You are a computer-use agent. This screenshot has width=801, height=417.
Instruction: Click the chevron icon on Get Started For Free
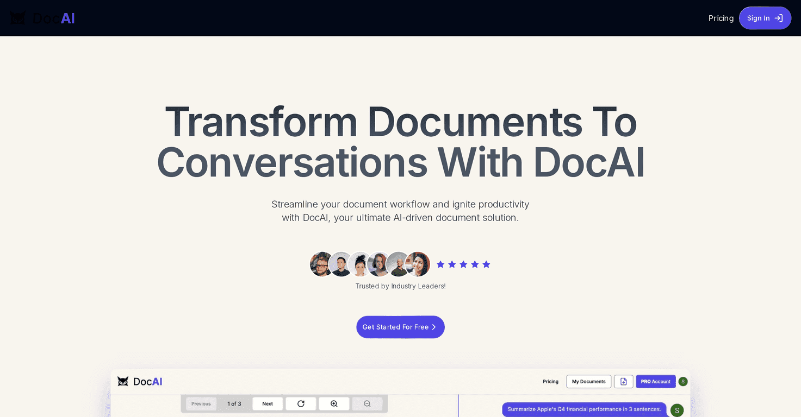(x=434, y=327)
